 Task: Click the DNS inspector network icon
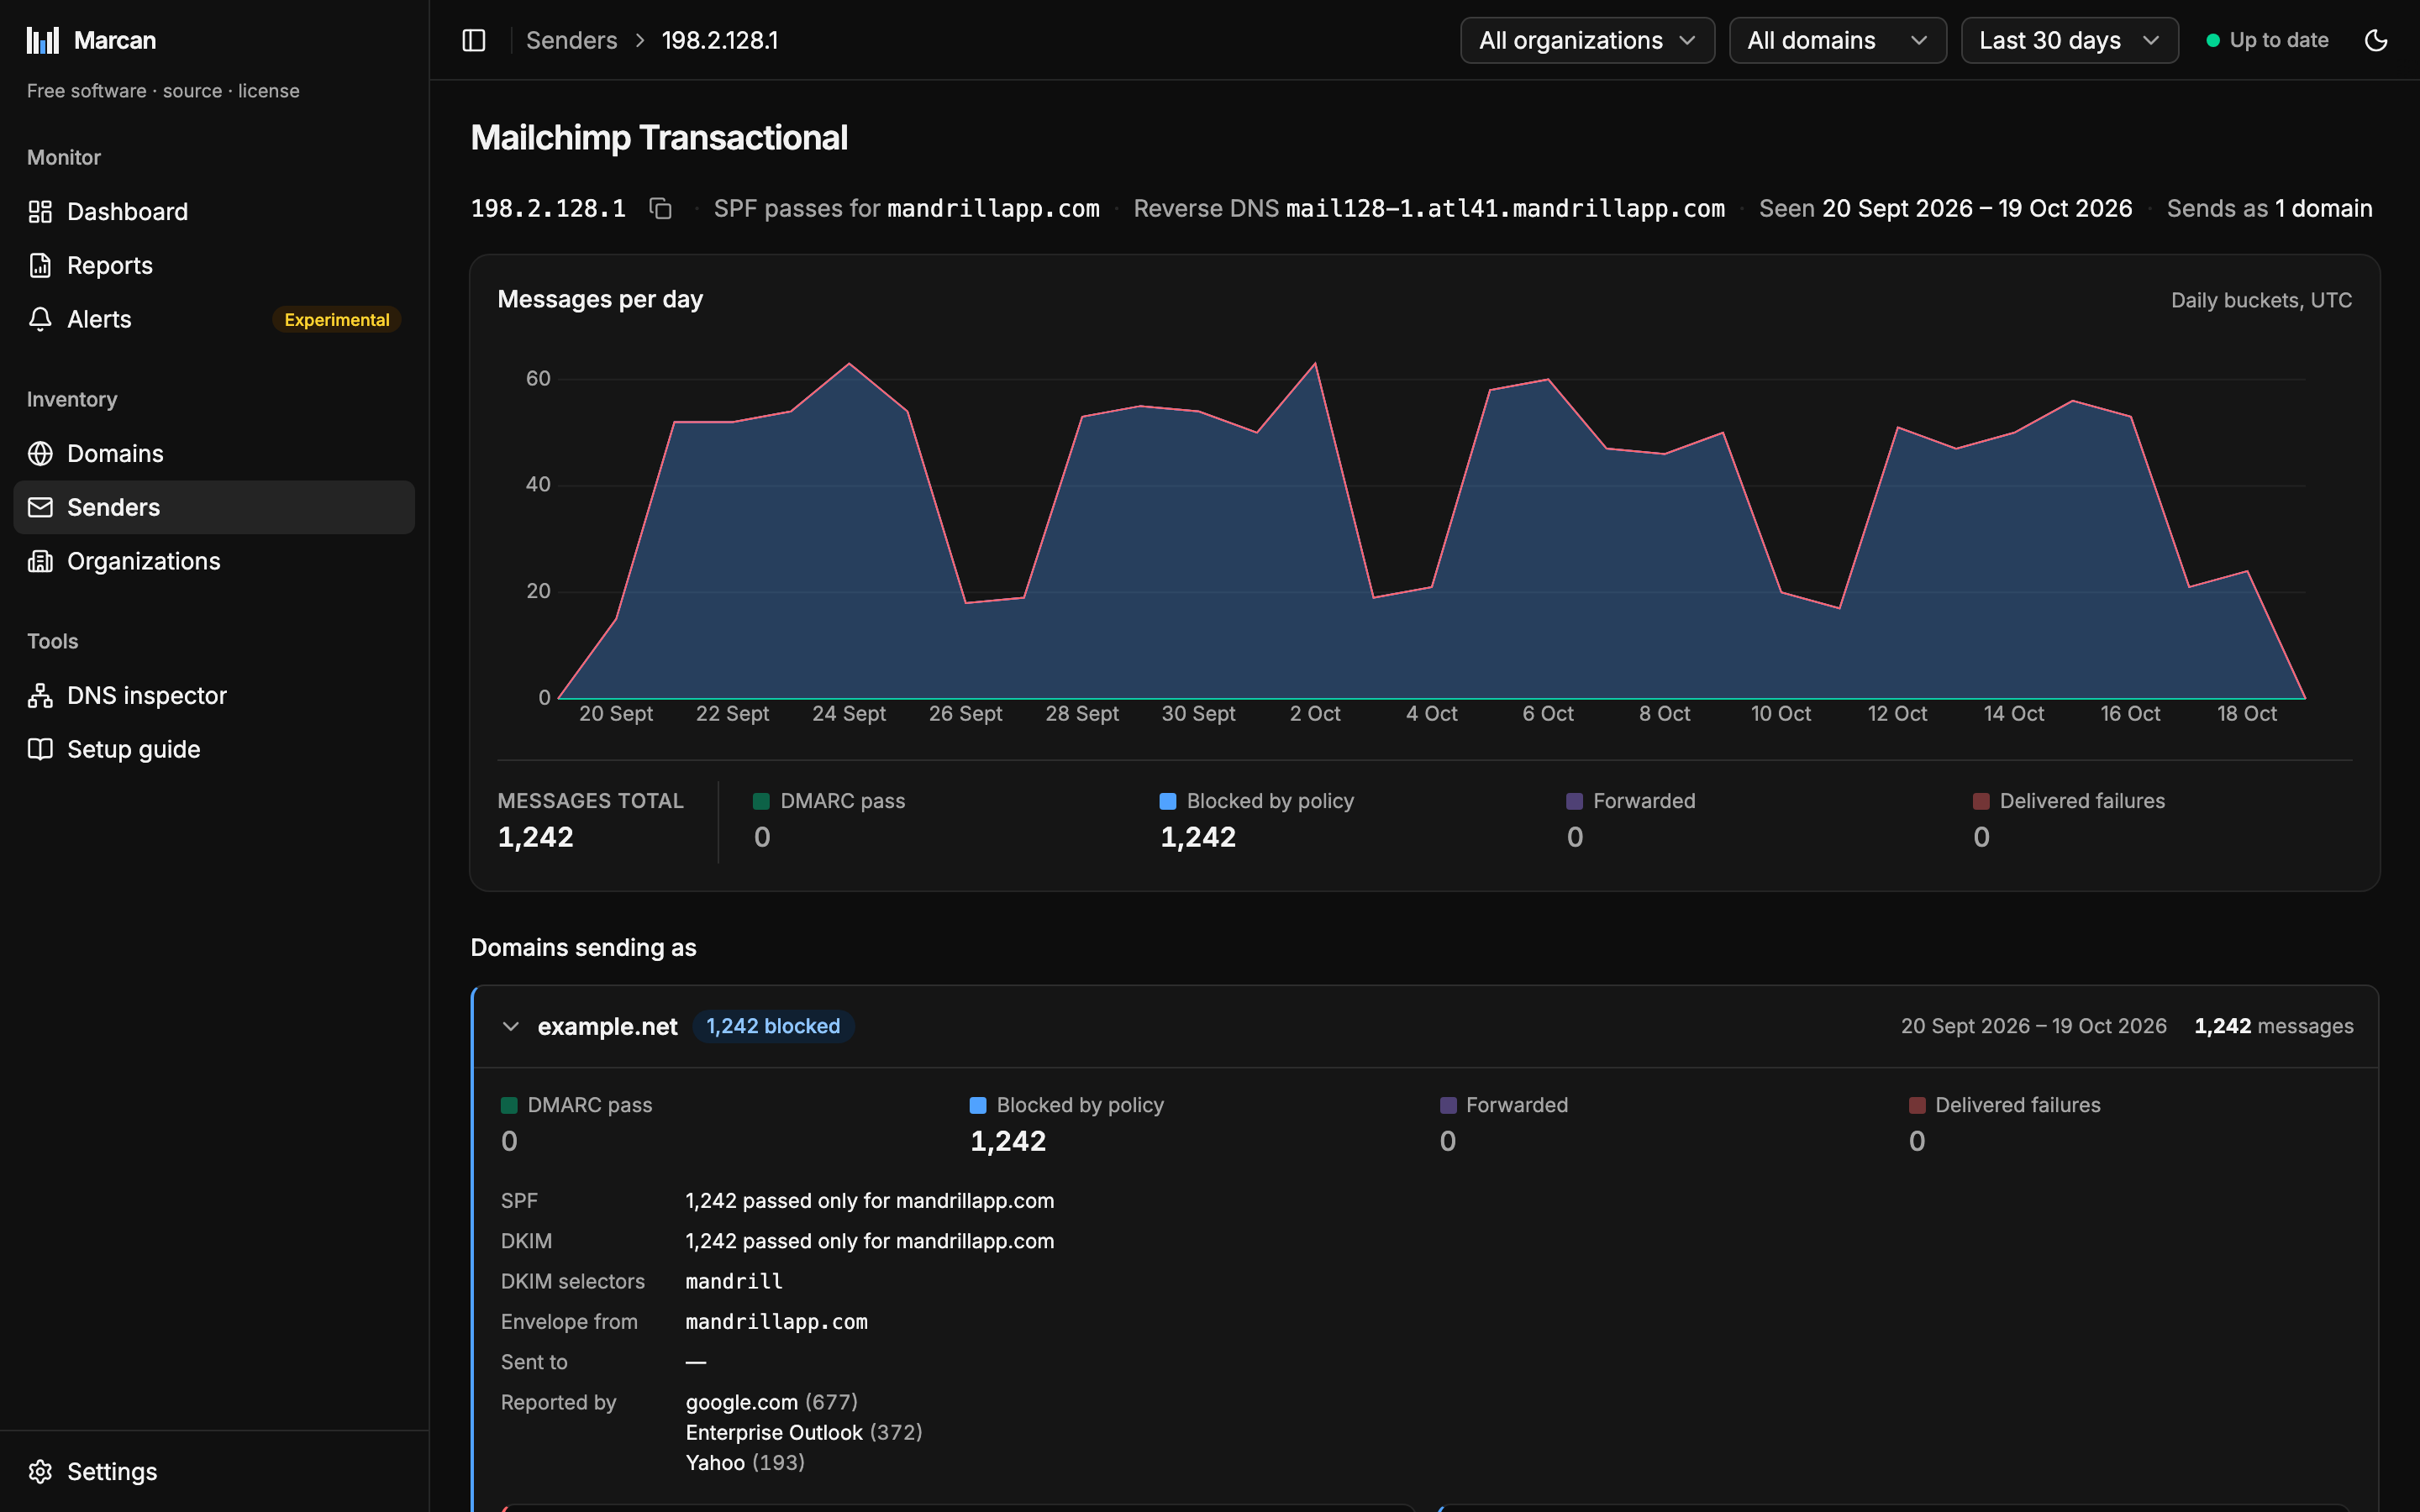40,695
